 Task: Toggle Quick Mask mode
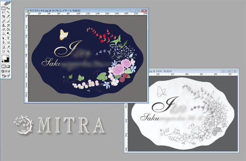(x=8, y=66)
